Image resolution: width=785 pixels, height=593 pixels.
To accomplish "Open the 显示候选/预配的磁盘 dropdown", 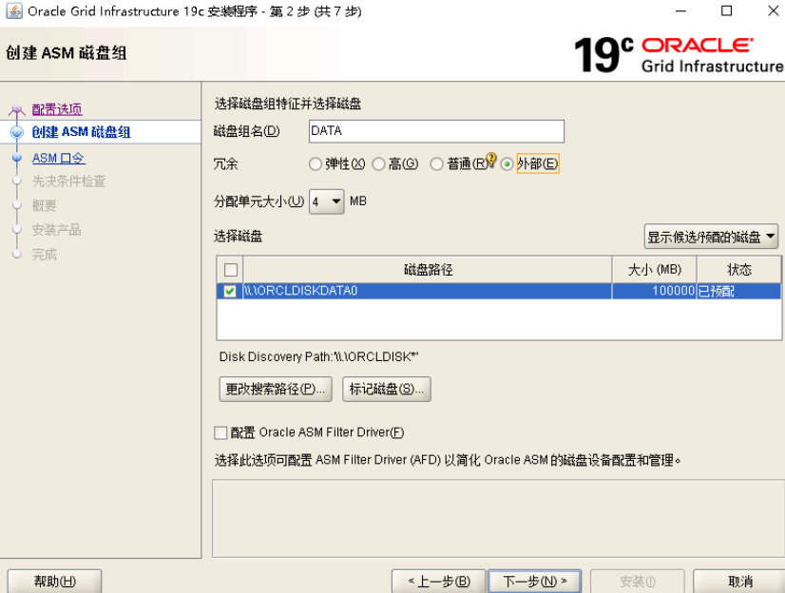I will 711,237.
